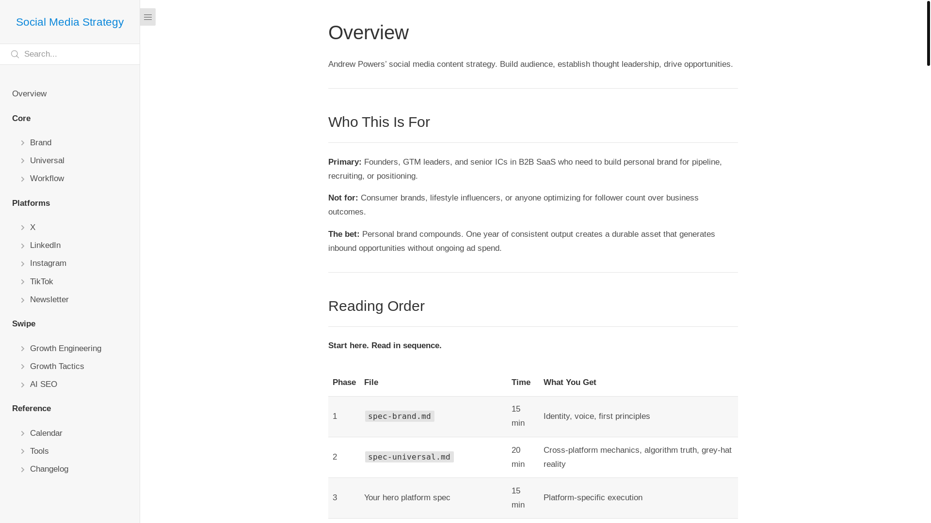931x523 pixels.
Task: Focus the Search input field
Action: pos(78,54)
